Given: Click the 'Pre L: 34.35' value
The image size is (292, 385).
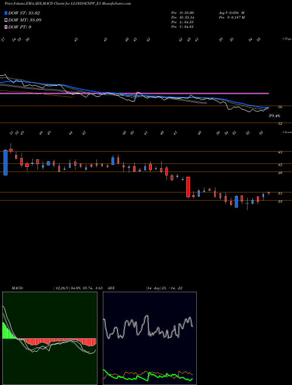Looking at the screenshot, I should tap(182, 22).
